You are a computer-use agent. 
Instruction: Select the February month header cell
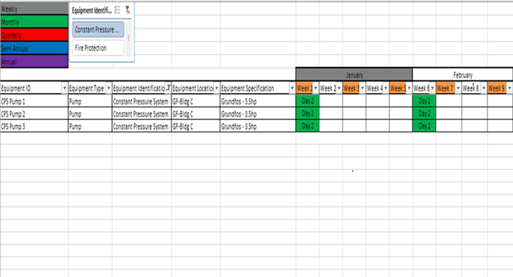(x=462, y=75)
